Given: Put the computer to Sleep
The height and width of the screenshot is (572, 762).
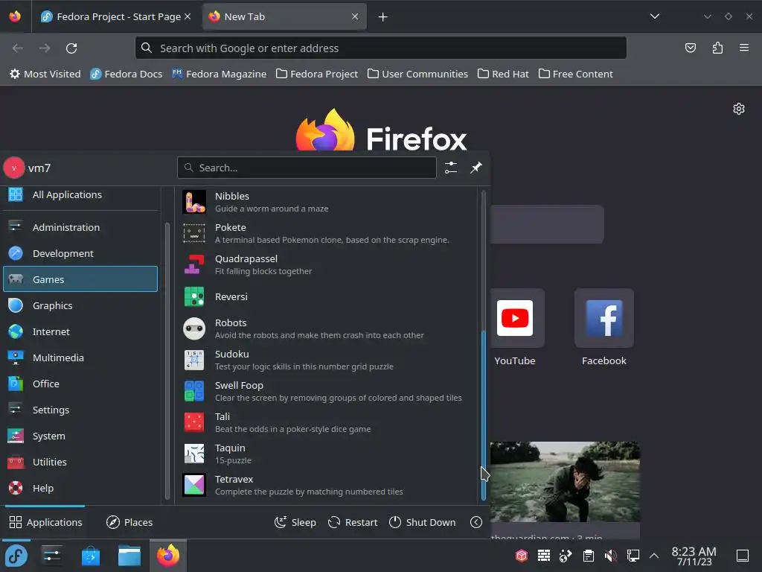Looking at the screenshot, I should [x=295, y=522].
